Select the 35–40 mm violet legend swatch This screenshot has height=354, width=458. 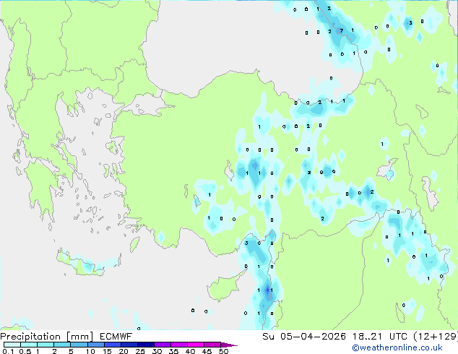(179, 345)
